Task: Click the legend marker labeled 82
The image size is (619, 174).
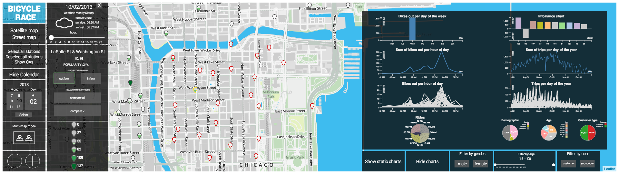Action: [74, 150]
